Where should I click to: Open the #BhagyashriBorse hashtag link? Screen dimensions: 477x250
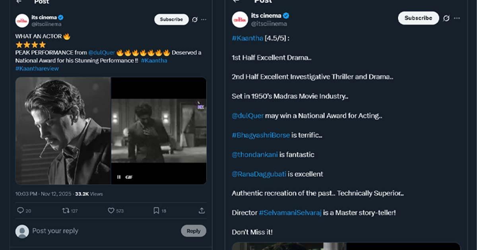(261, 135)
